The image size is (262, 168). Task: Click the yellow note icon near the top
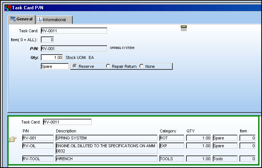184,28
